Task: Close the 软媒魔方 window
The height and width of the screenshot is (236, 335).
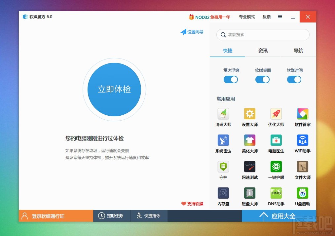Action: click(x=308, y=17)
